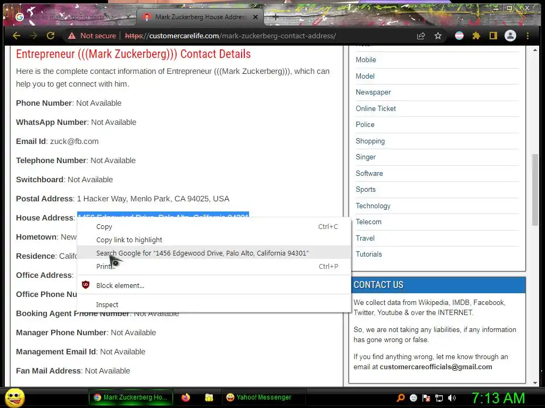Click the zuck@fb.com email text

[75, 141]
